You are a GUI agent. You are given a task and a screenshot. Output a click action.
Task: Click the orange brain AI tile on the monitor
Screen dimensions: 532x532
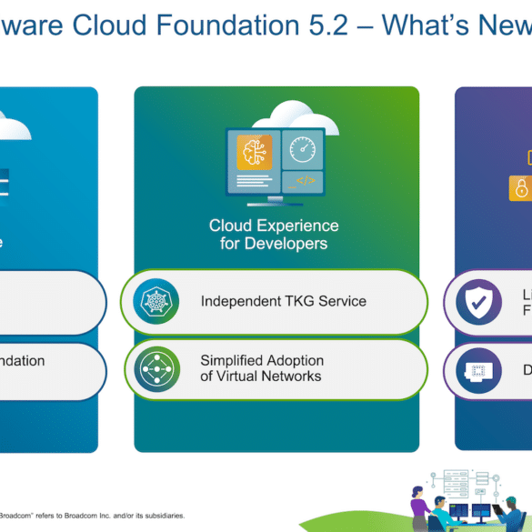coord(255,152)
